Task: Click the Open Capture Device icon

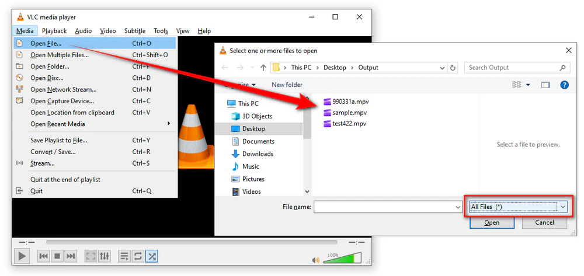Action: pyautogui.click(x=19, y=101)
